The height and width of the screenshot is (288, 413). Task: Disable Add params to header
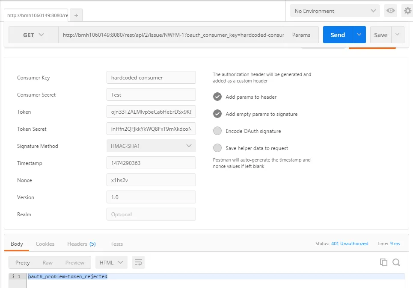pos(217,97)
